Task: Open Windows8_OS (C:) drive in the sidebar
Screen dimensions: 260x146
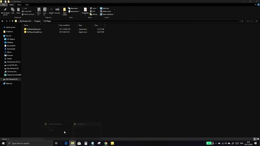Action: point(13,62)
